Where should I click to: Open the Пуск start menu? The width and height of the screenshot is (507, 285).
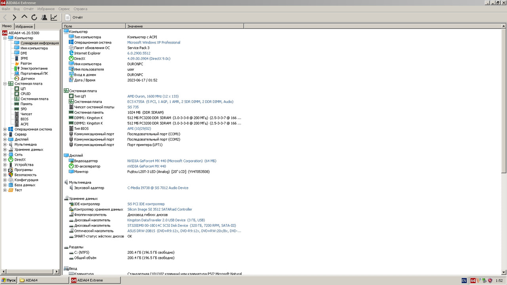(9, 280)
